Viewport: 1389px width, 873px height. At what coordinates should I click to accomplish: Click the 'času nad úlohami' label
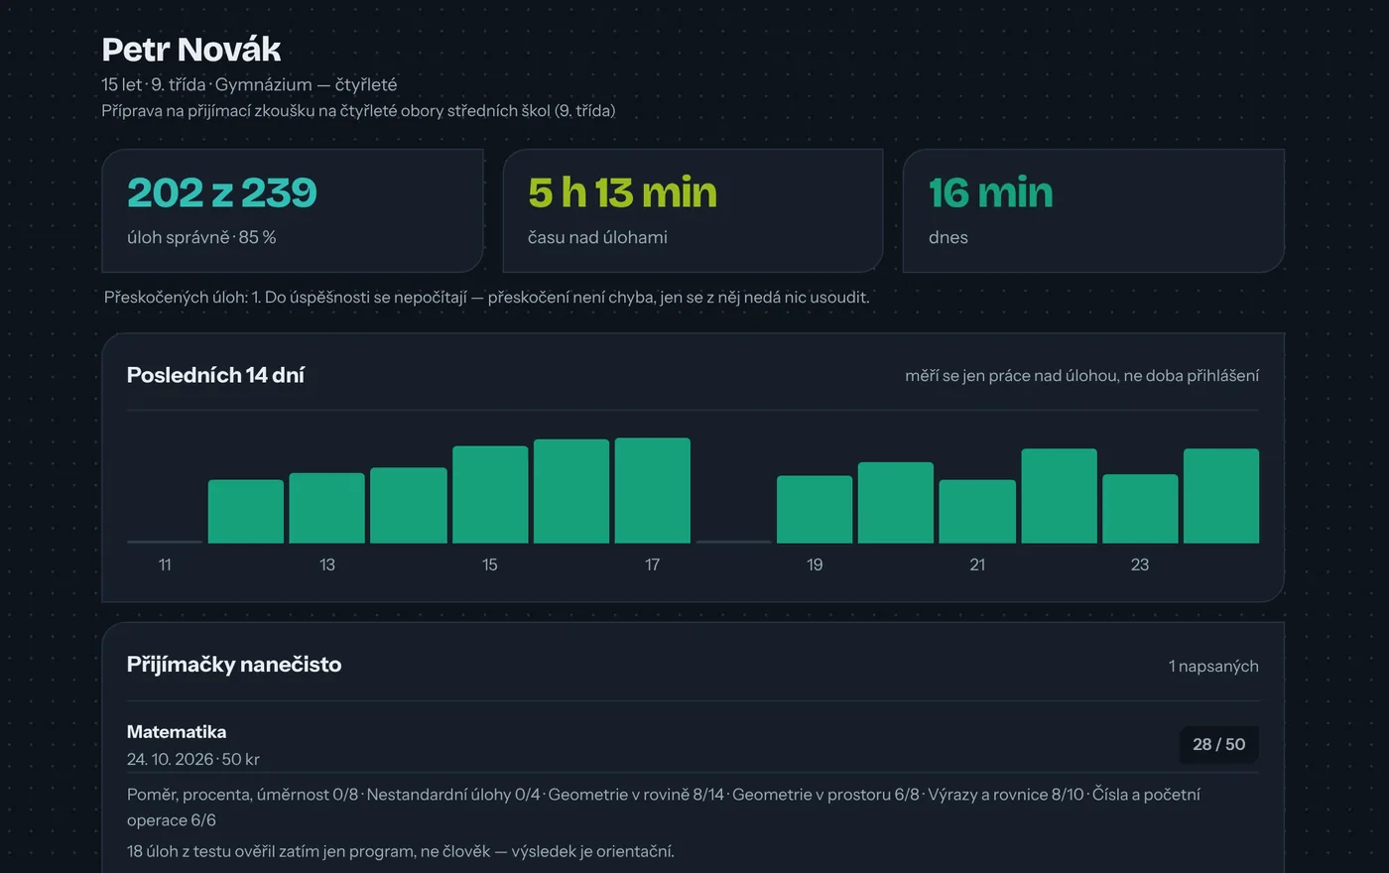point(597,237)
